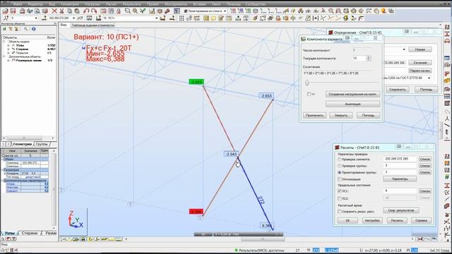This screenshot has height=254, width=452.
Task: Open the node selection combo dropdown arrow
Action: click(x=36, y=18)
